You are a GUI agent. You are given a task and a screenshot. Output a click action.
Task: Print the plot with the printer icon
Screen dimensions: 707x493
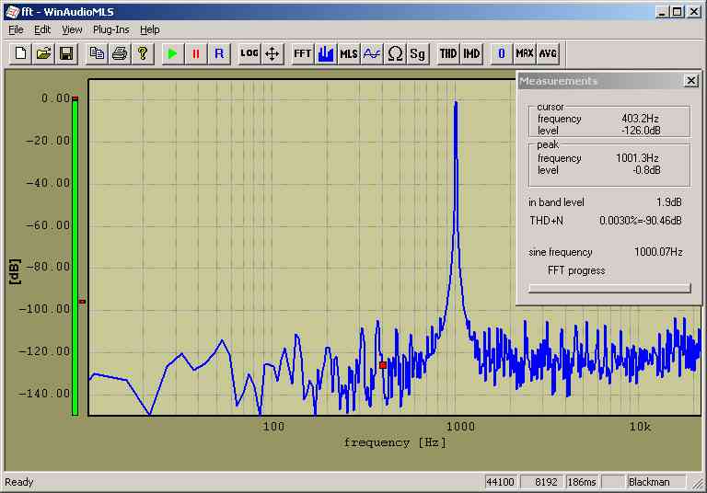coord(119,53)
